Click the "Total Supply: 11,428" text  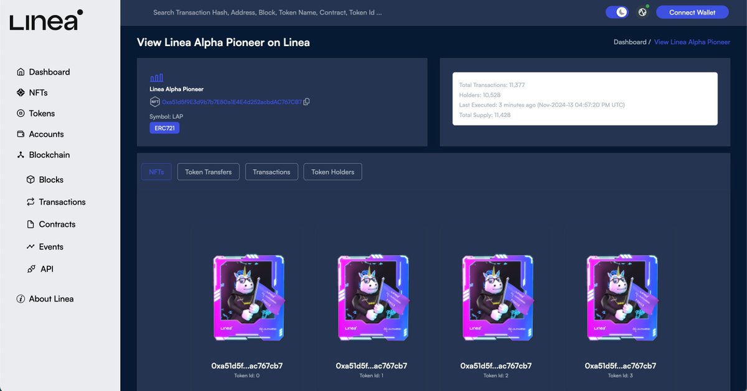pyautogui.click(x=484, y=115)
